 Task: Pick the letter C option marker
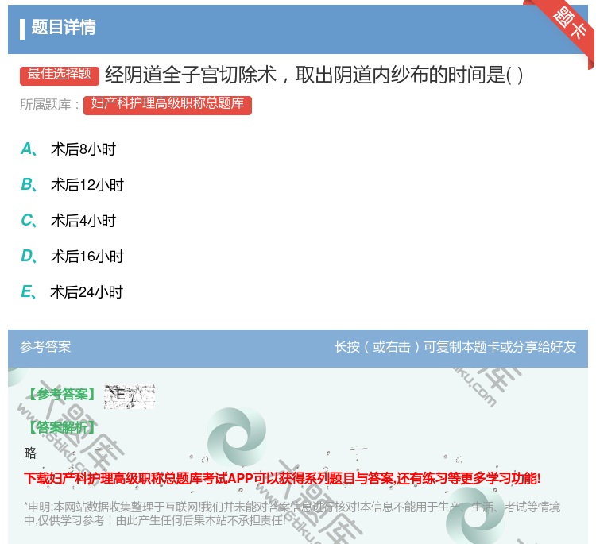coord(27,221)
